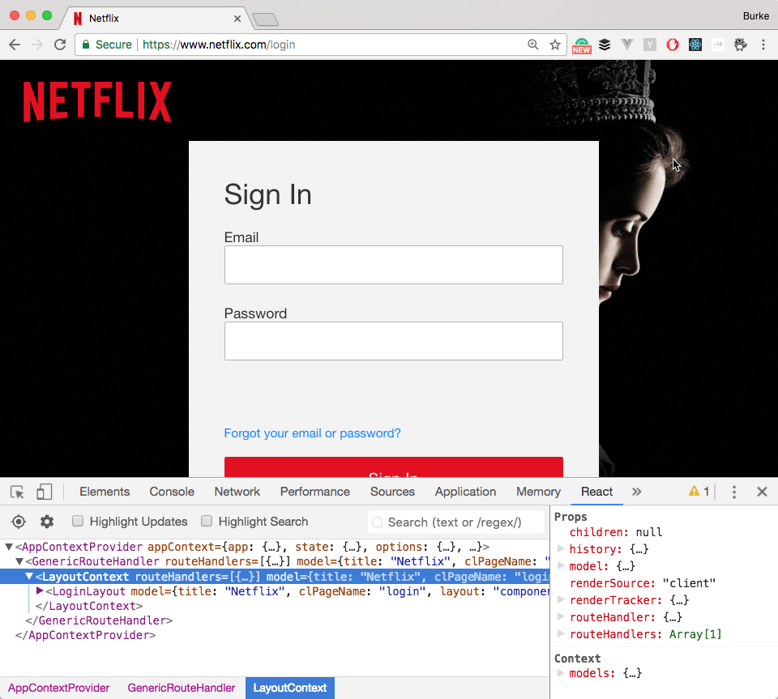Close the Netflix browser tab
The image size is (778, 699).
point(237,19)
